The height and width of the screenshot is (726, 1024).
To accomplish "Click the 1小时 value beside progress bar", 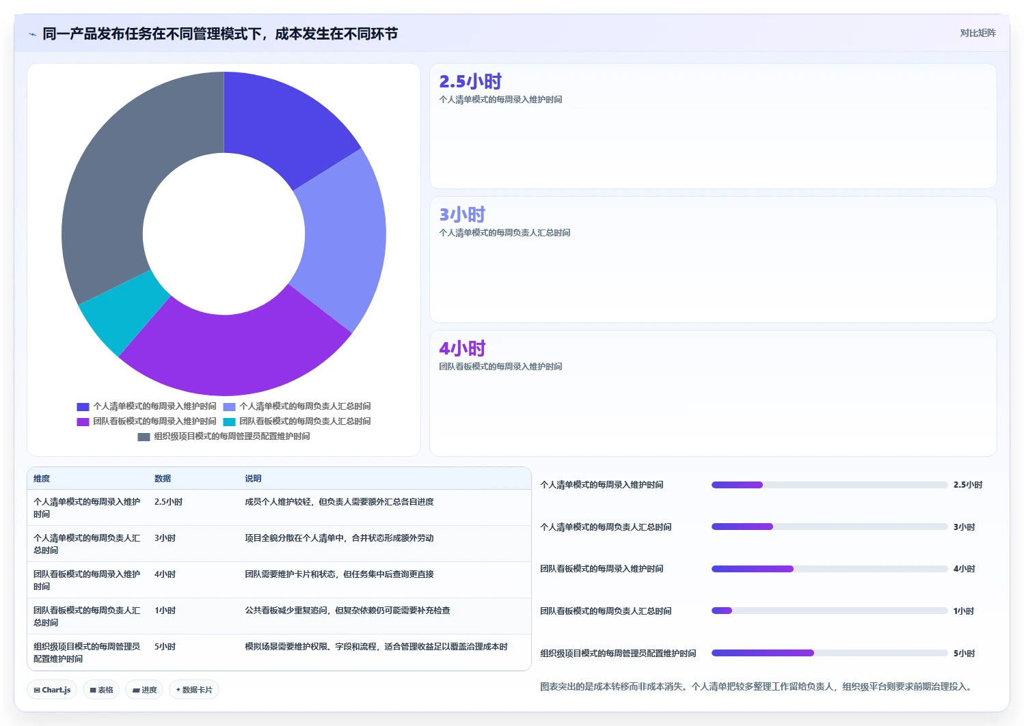I will pyautogui.click(x=964, y=611).
